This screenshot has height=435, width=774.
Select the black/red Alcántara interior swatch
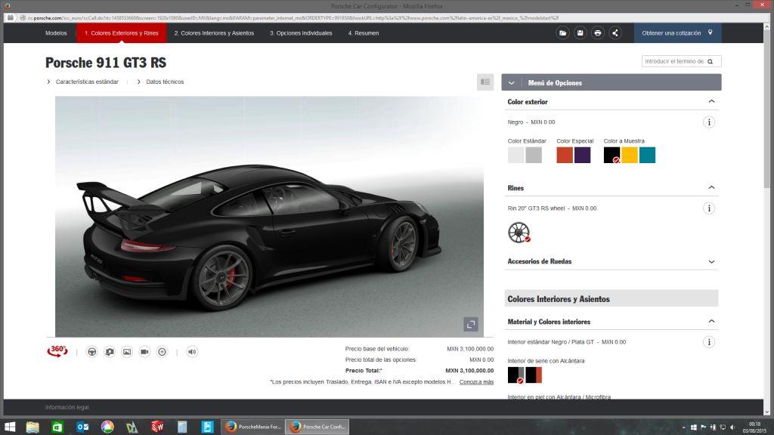(x=534, y=375)
